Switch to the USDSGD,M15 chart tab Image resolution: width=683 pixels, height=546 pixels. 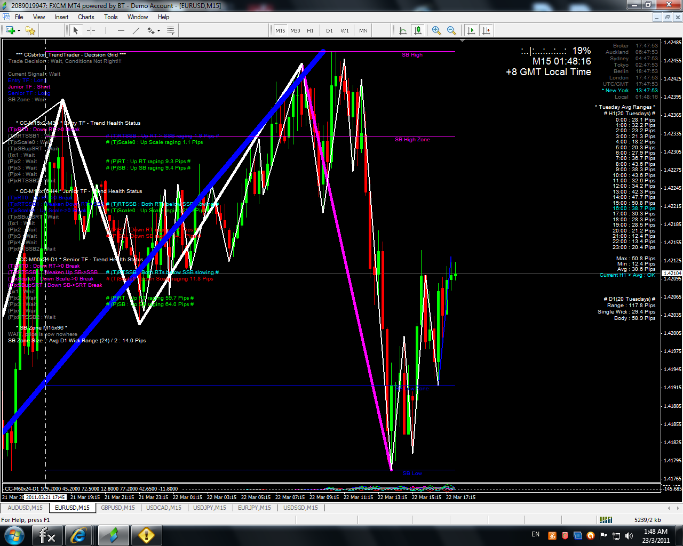[300, 508]
